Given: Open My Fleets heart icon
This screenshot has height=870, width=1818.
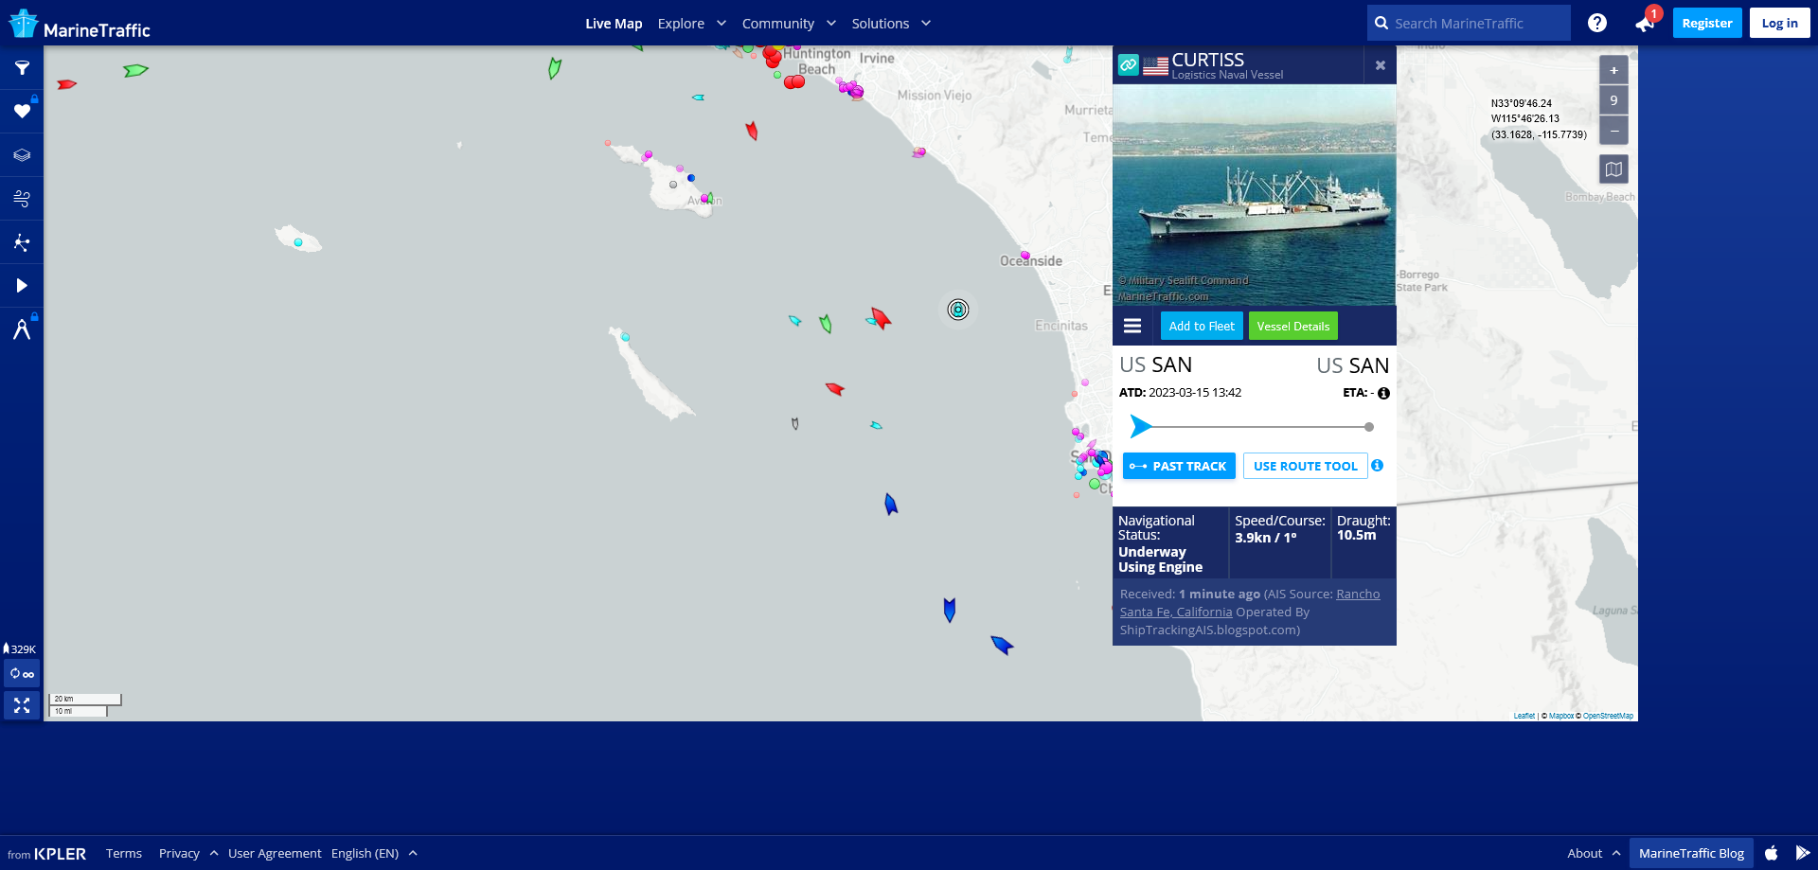Looking at the screenshot, I should click(22, 112).
